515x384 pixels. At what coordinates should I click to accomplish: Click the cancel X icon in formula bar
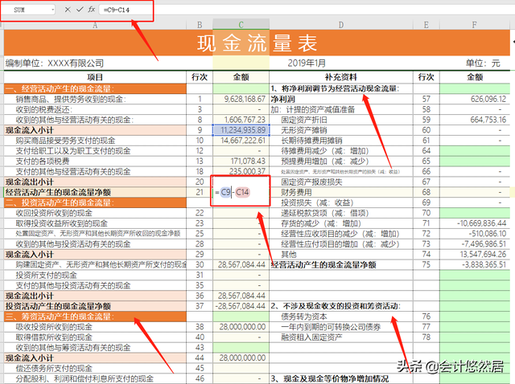coord(68,10)
